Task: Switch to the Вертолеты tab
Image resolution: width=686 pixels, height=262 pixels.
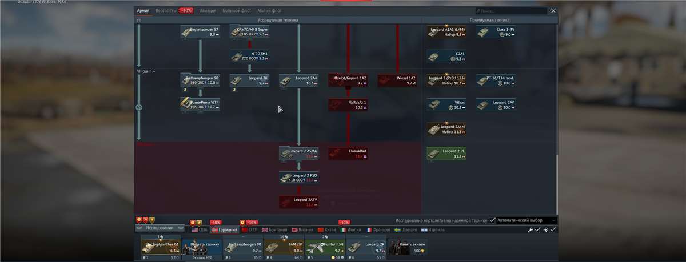Action: [166, 10]
